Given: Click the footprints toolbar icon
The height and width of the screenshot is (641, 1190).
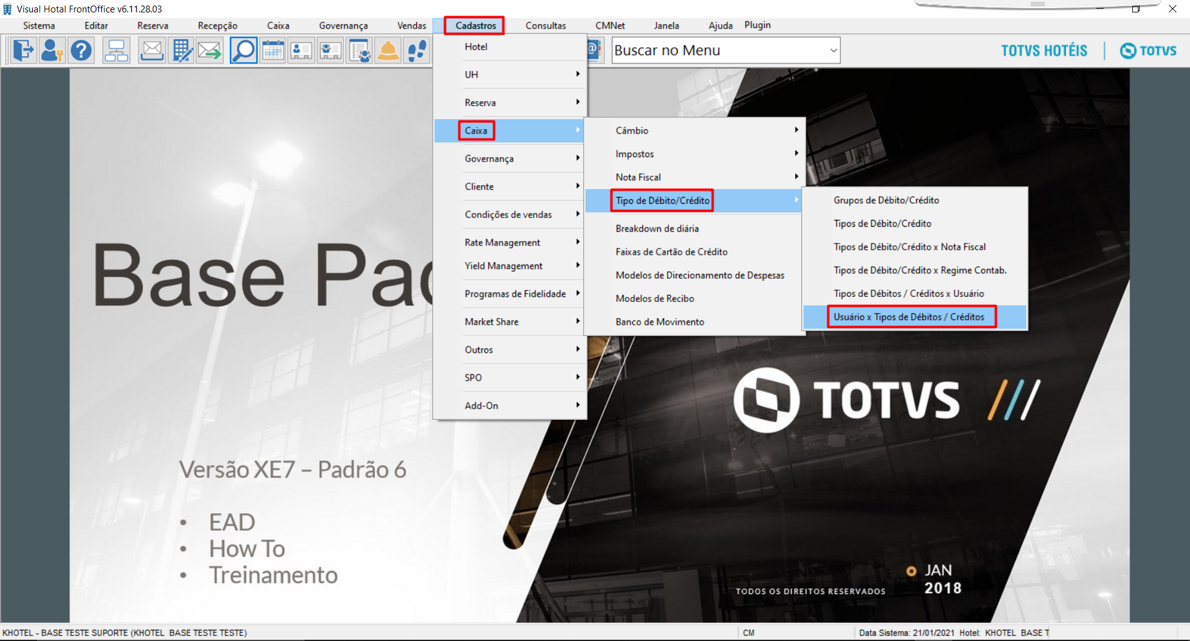Looking at the screenshot, I should click(417, 50).
